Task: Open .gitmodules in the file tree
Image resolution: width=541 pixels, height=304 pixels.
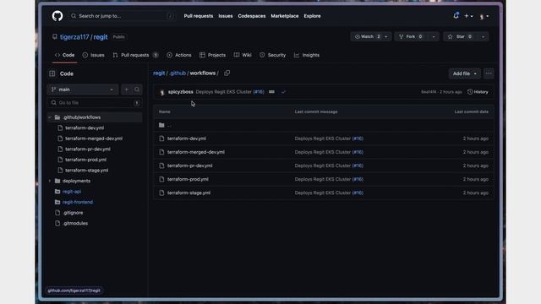Action: click(x=75, y=223)
